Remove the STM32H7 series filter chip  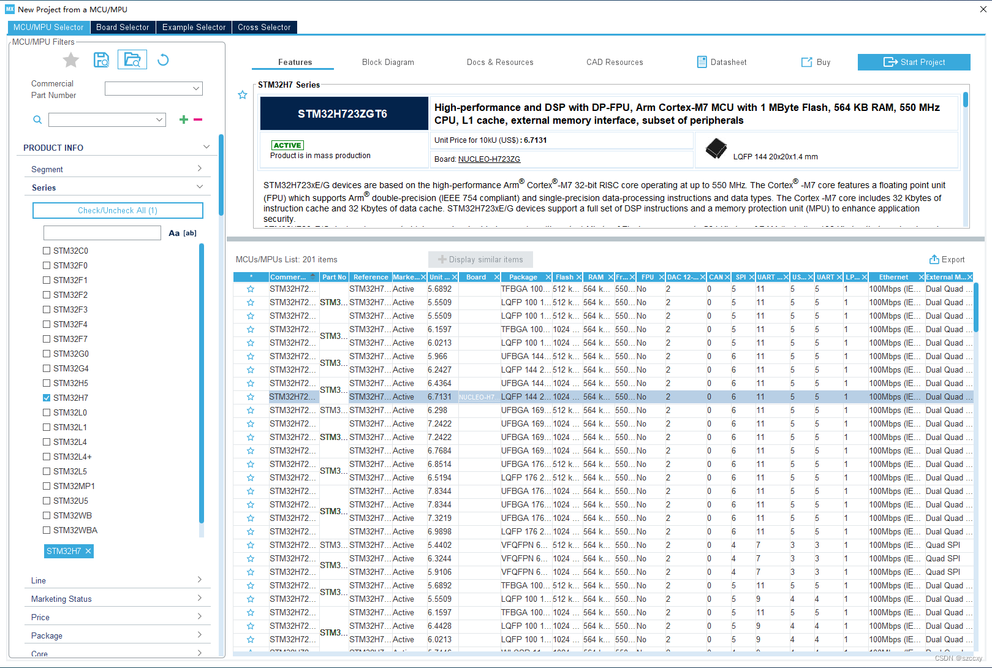tap(88, 551)
